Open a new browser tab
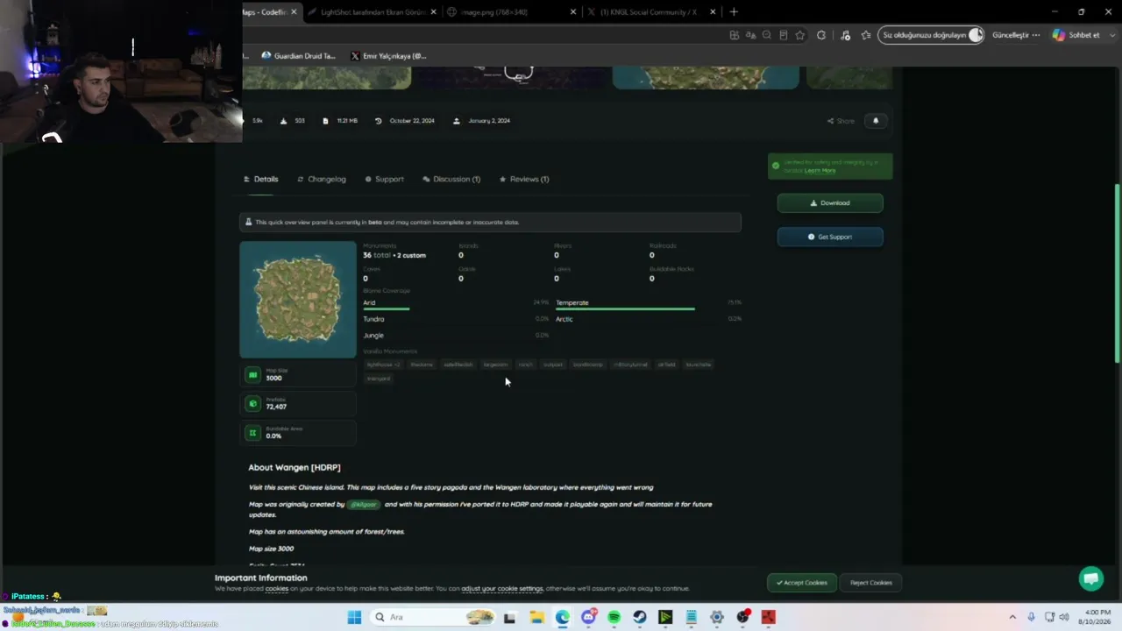 734,12
